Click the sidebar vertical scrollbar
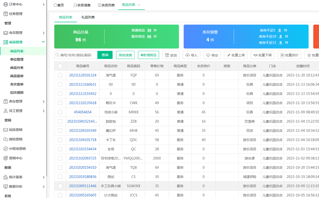Viewport: 319px width, 198px height. tap(47, 87)
